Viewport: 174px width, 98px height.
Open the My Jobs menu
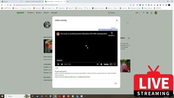39,13
